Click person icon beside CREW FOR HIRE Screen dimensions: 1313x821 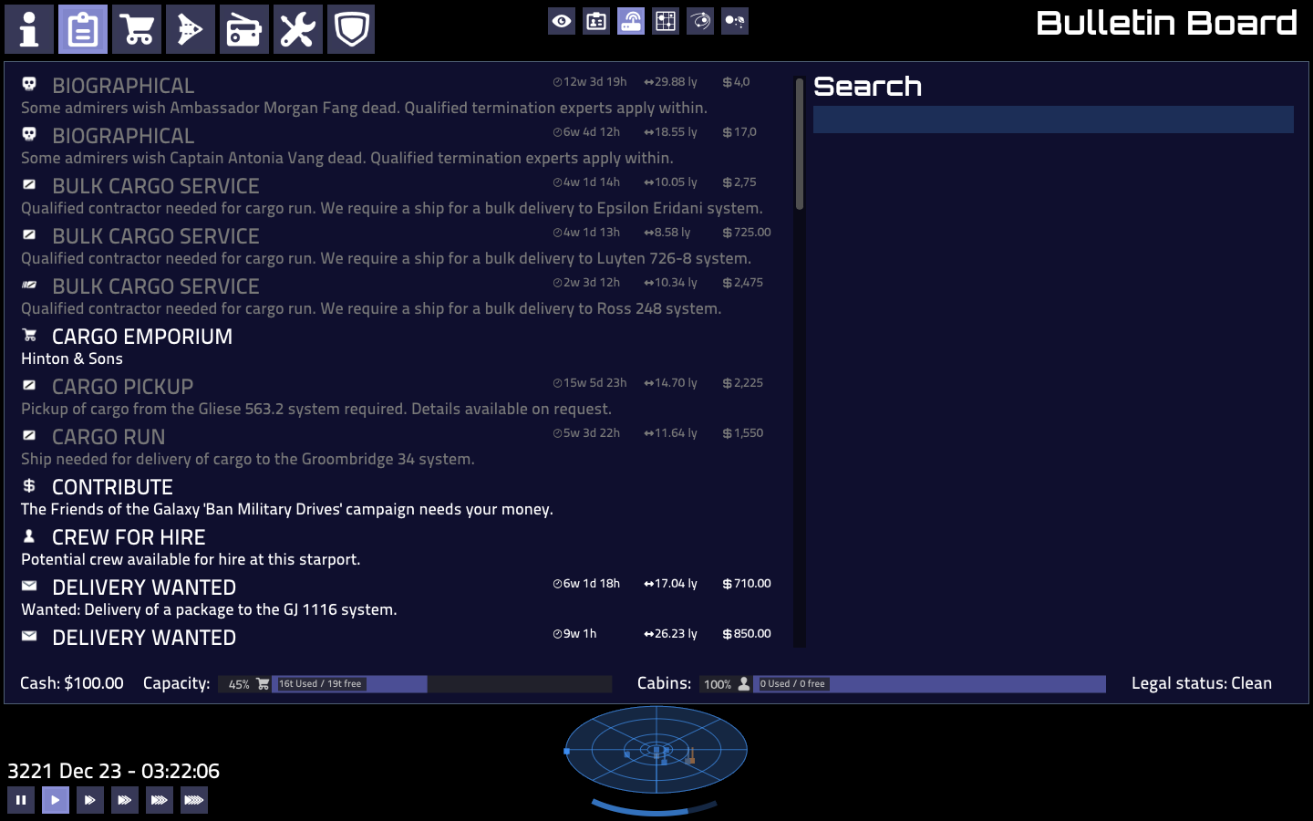coord(29,535)
